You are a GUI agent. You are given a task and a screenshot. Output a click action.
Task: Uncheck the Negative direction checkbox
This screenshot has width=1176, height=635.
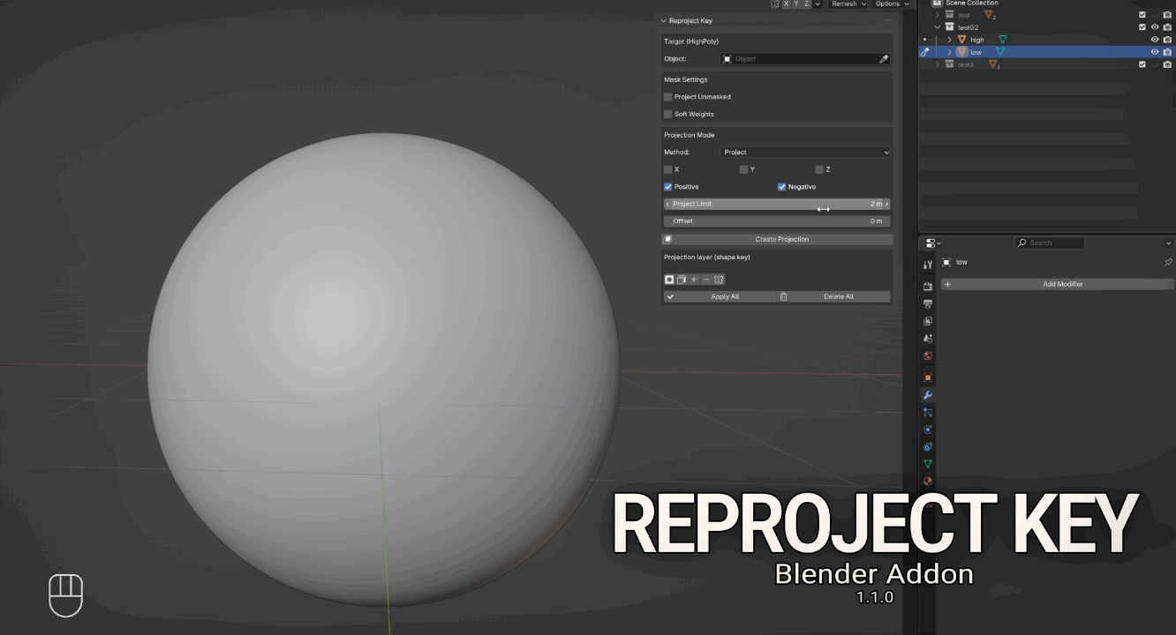[x=781, y=187]
